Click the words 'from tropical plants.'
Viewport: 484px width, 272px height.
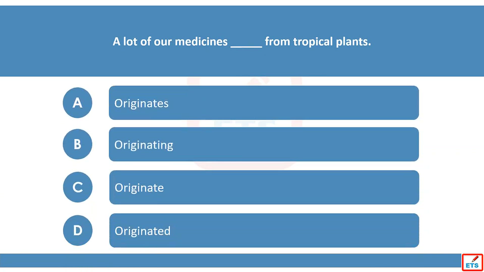pyautogui.click(x=318, y=42)
